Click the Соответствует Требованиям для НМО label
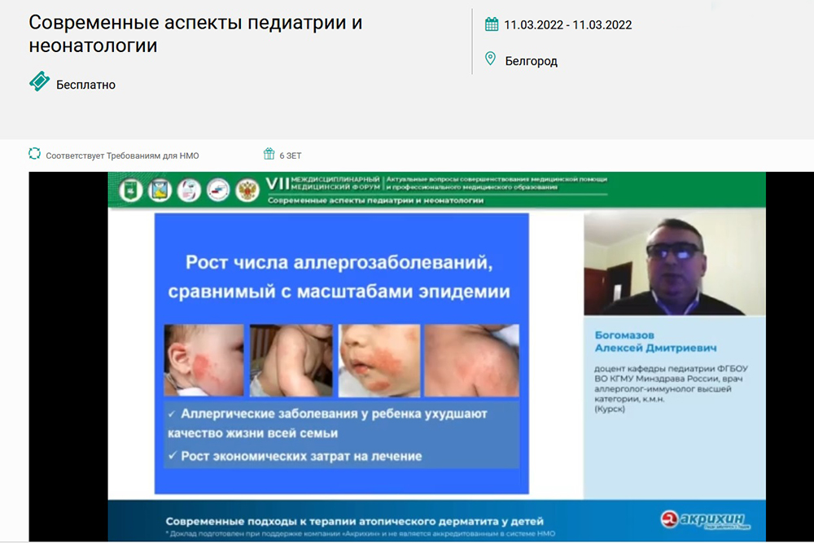This screenshot has height=543, width=814. pyautogui.click(x=122, y=155)
